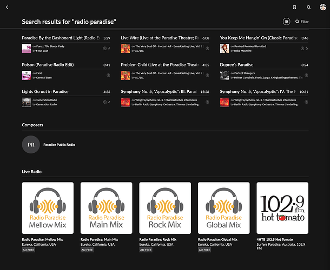Select the Lights Go out in Paradise track

[45, 92]
